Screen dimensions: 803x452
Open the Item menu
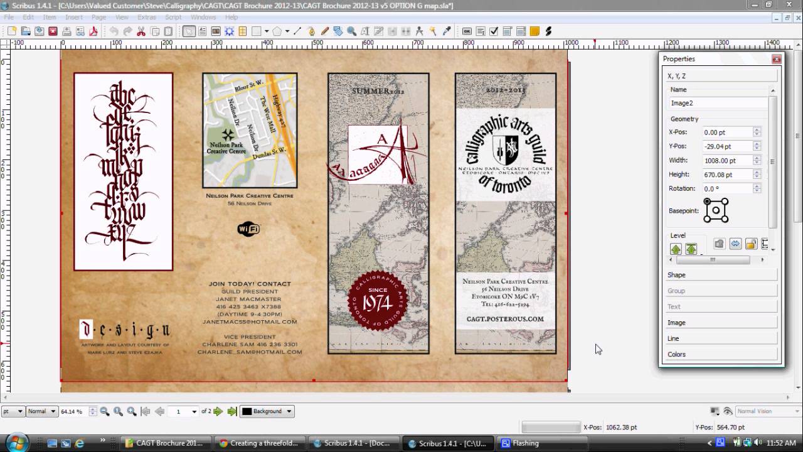(x=49, y=17)
